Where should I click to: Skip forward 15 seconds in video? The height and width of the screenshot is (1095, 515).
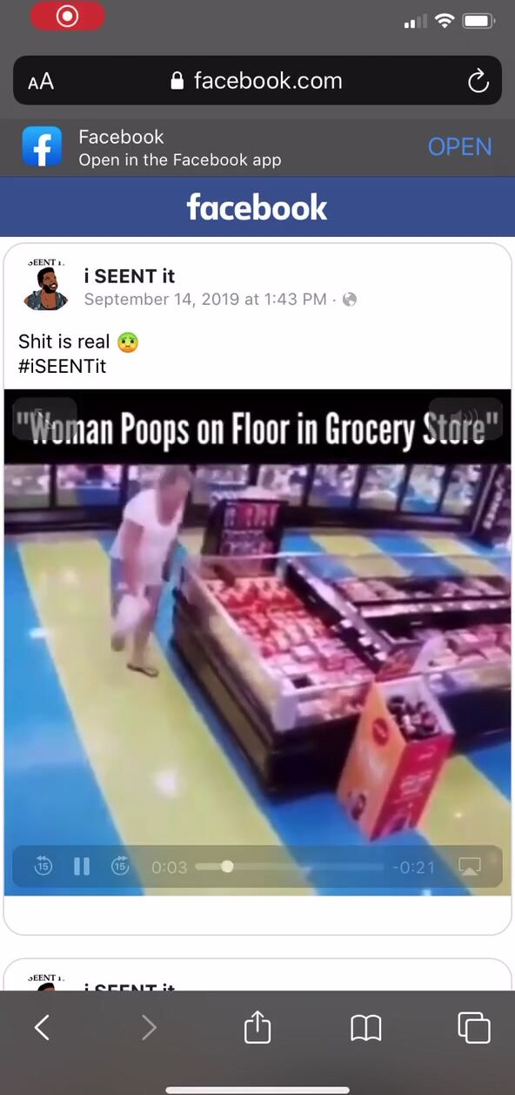click(x=120, y=867)
